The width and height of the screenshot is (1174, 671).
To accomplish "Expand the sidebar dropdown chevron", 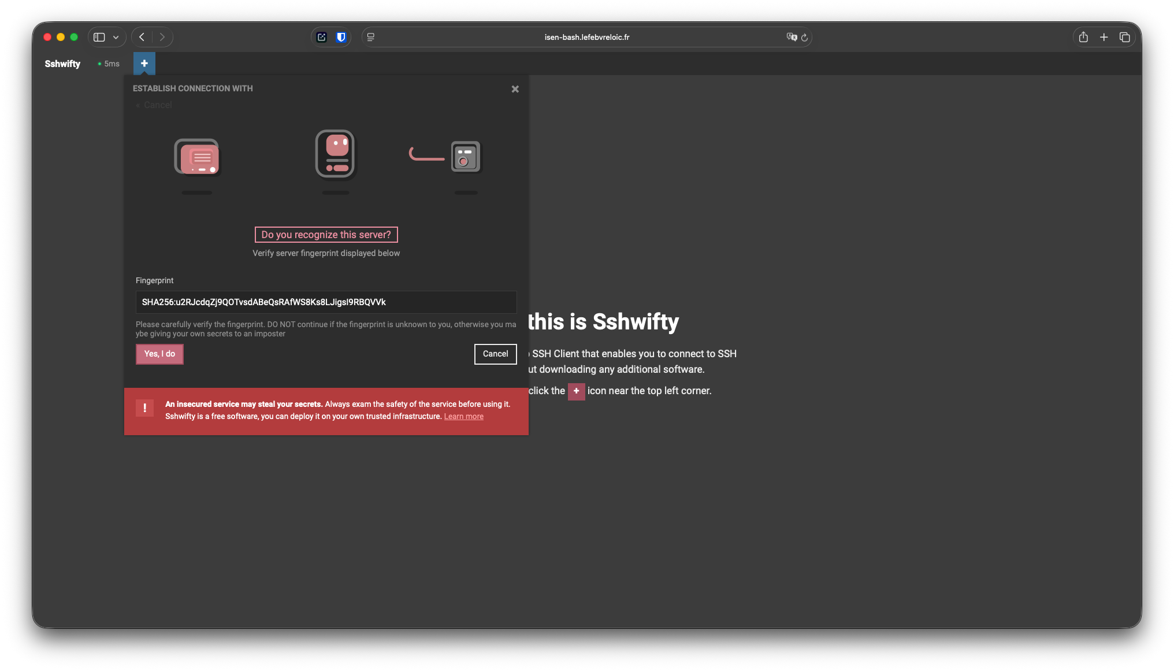I will coord(116,37).
